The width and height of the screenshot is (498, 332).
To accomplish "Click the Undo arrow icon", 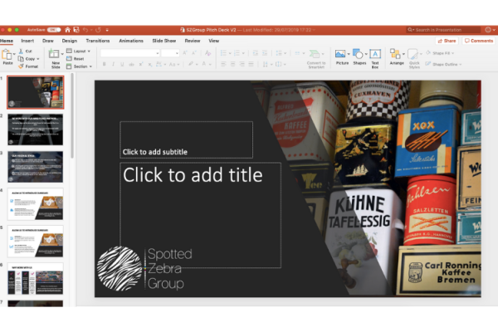I will pyautogui.click(x=85, y=30).
